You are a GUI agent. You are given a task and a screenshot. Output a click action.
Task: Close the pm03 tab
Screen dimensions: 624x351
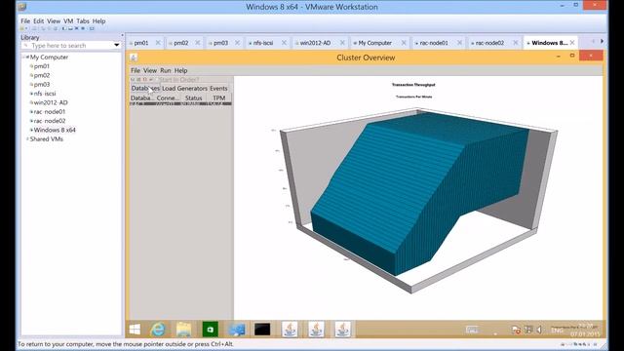[x=237, y=43]
